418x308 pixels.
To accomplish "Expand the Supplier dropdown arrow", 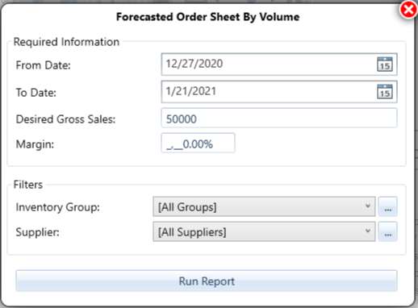I will [x=368, y=231].
